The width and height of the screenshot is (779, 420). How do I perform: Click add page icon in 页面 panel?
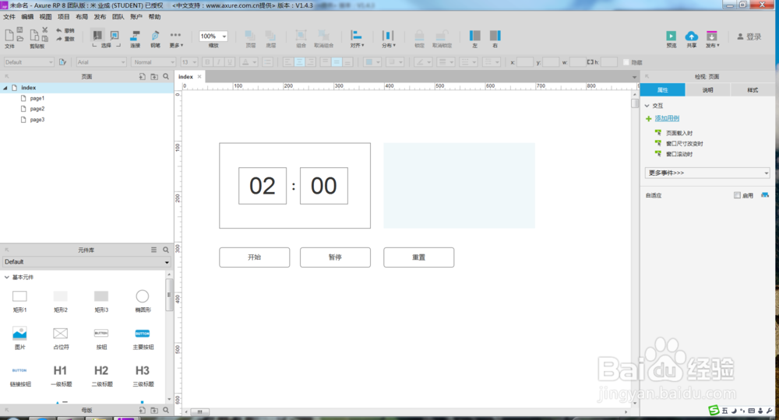click(x=142, y=76)
